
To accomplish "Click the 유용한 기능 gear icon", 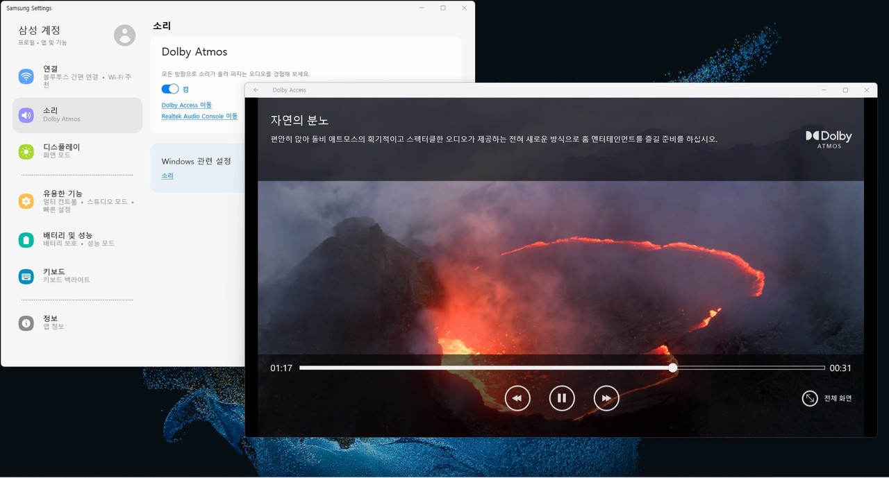I will 26,201.
